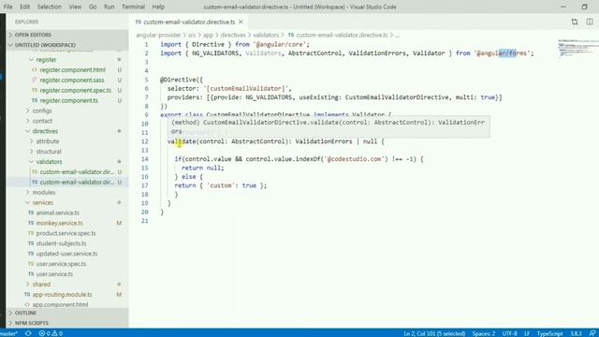Click the Split Editor icon
This screenshot has width=599, height=337.
590,22
